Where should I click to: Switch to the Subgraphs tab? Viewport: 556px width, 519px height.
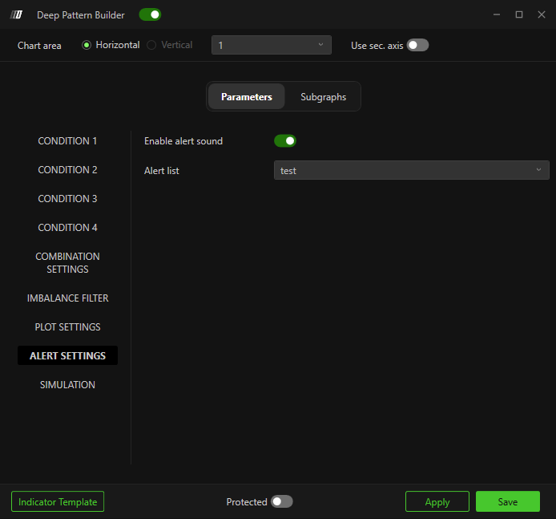(x=323, y=97)
